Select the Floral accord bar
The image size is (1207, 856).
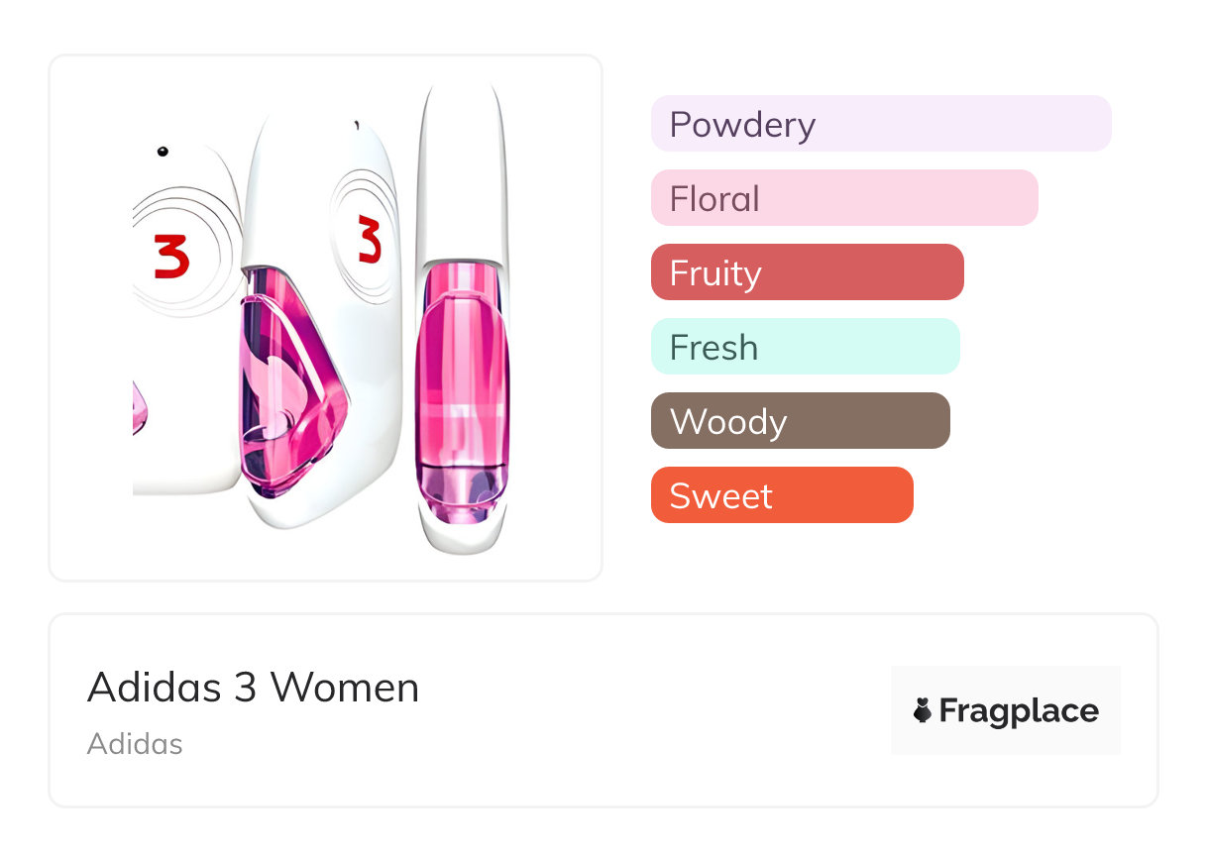point(843,198)
